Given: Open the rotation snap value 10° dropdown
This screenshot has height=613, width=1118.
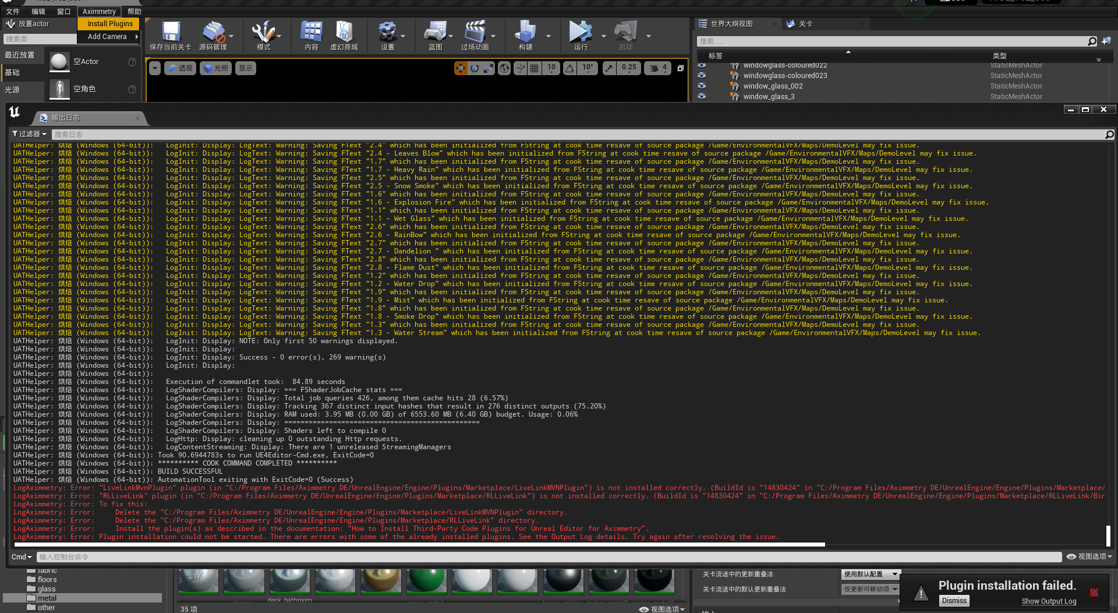Looking at the screenshot, I should pyautogui.click(x=588, y=68).
